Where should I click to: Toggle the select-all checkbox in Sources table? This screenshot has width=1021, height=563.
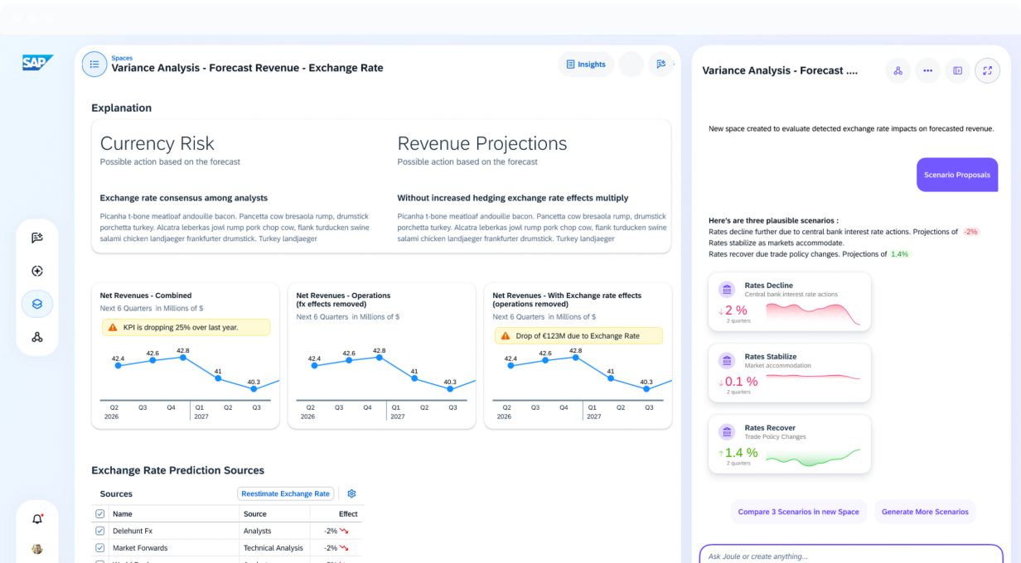[100, 514]
